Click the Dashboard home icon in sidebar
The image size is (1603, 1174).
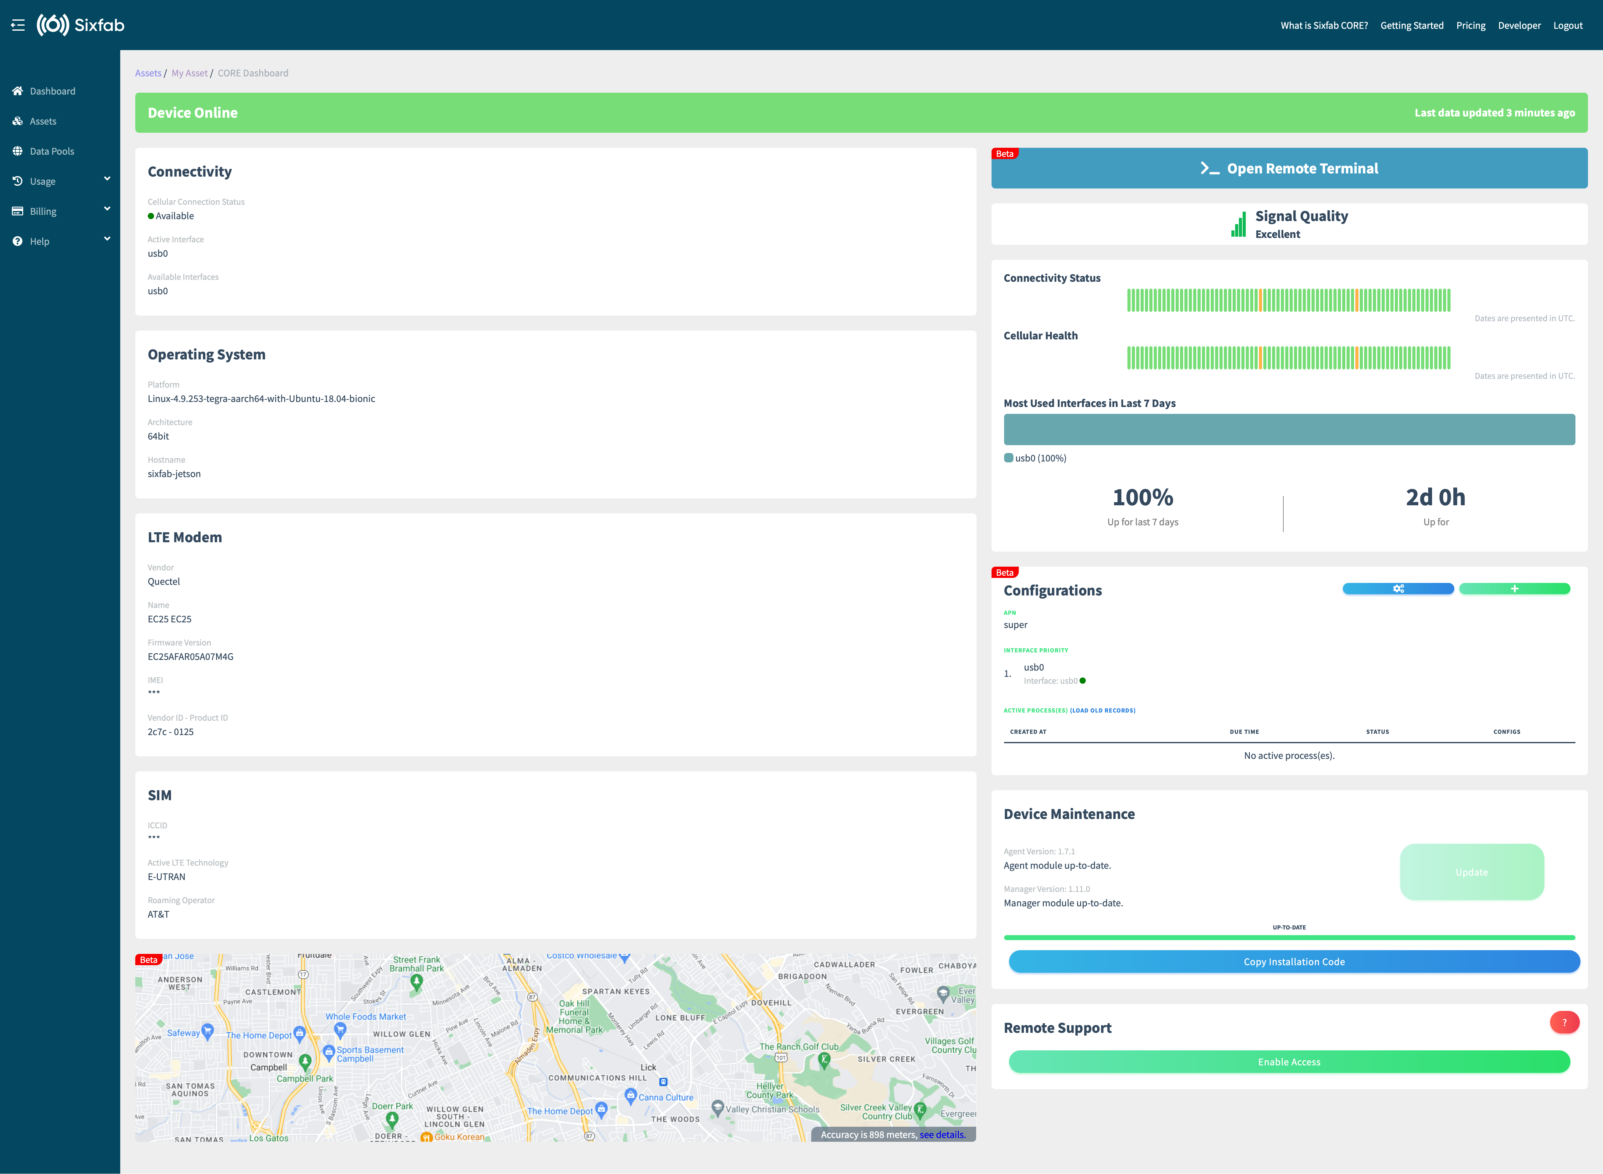tap(18, 91)
